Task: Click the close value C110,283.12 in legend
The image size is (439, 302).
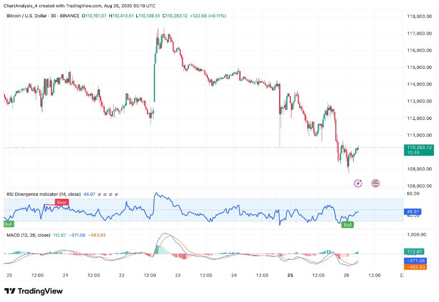Action: (x=175, y=16)
